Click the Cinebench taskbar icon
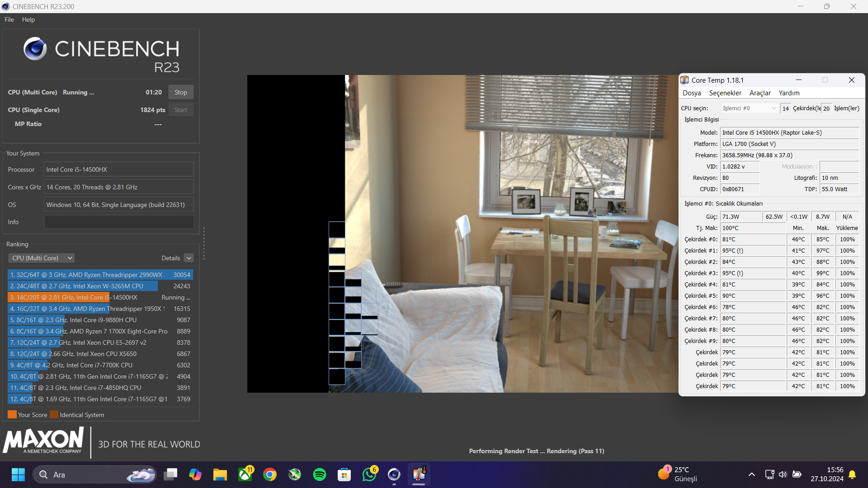 (394, 474)
